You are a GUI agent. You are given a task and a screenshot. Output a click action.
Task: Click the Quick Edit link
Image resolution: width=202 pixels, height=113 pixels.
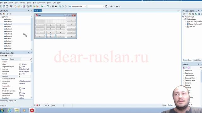(13, 101)
